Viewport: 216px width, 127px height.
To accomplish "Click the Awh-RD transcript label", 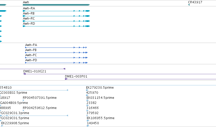I will point(29,24).
